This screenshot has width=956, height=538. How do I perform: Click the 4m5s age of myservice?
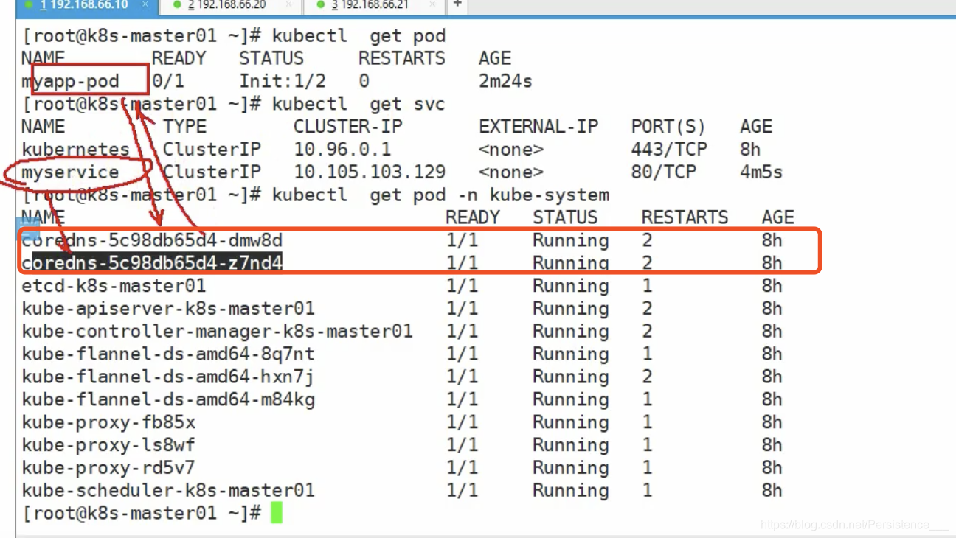(761, 172)
